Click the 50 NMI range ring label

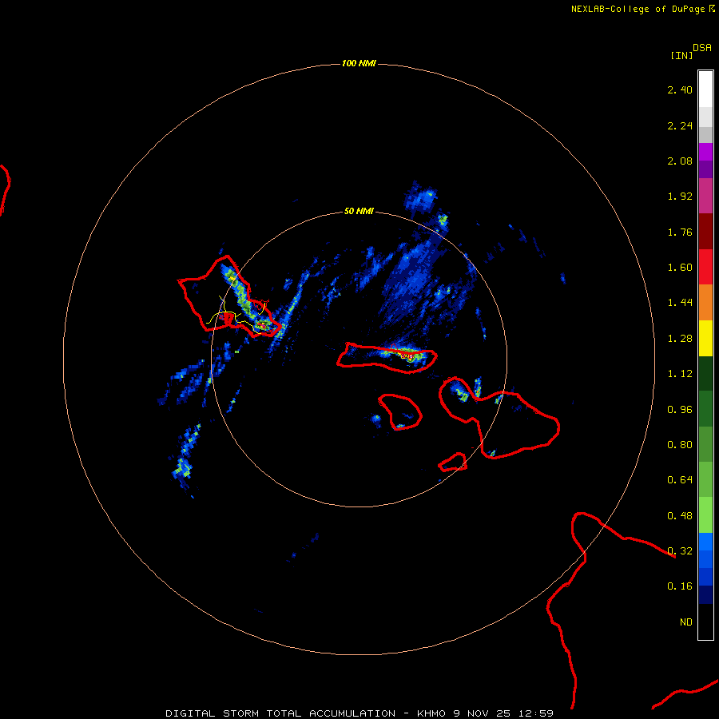pyautogui.click(x=359, y=212)
